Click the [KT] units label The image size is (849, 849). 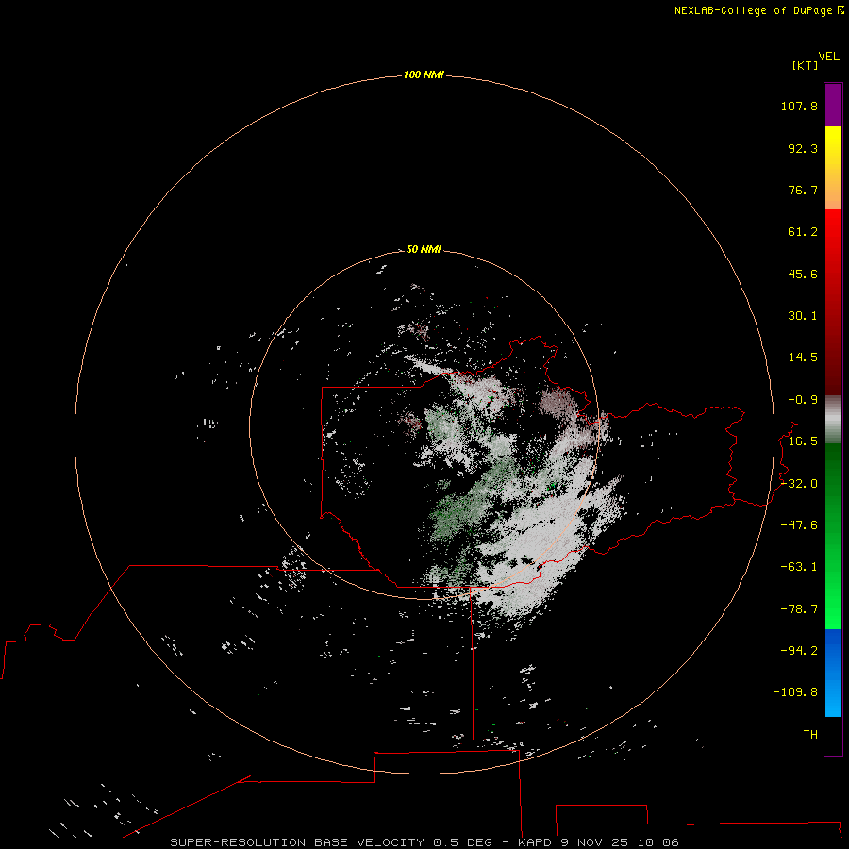point(805,65)
